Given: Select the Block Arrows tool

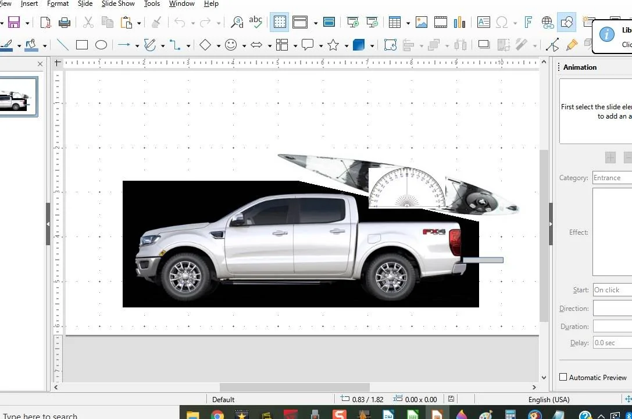Looking at the screenshot, I should point(256,45).
